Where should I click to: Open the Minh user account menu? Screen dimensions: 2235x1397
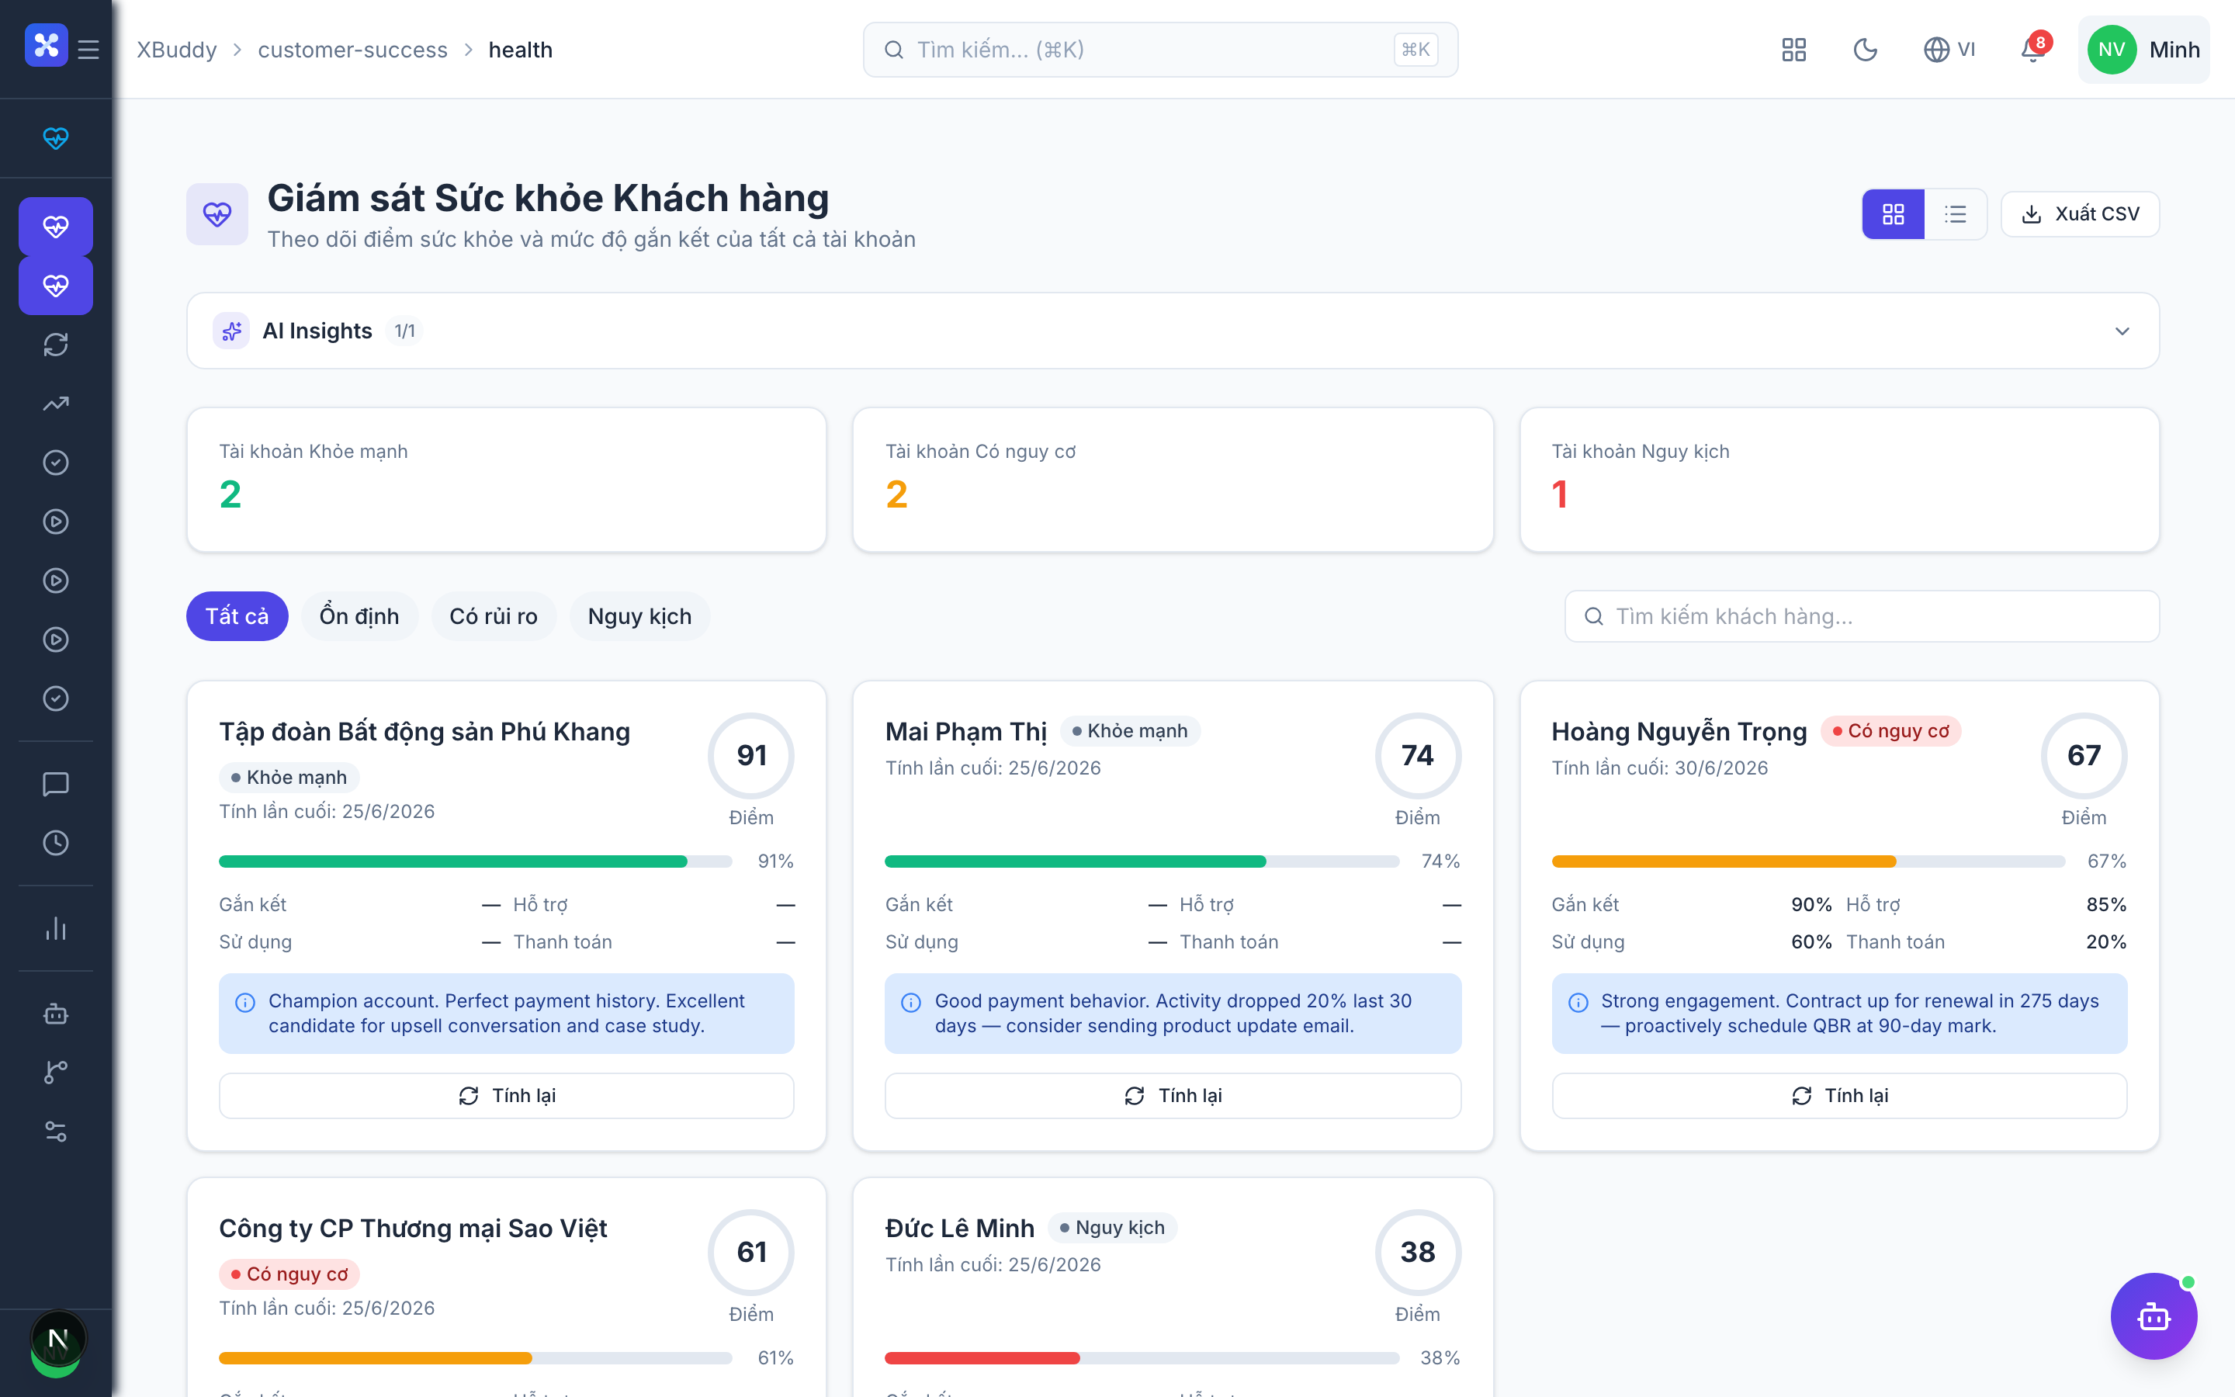pyautogui.click(x=2143, y=49)
